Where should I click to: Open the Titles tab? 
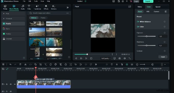pyautogui.click(x=29, y=7)
